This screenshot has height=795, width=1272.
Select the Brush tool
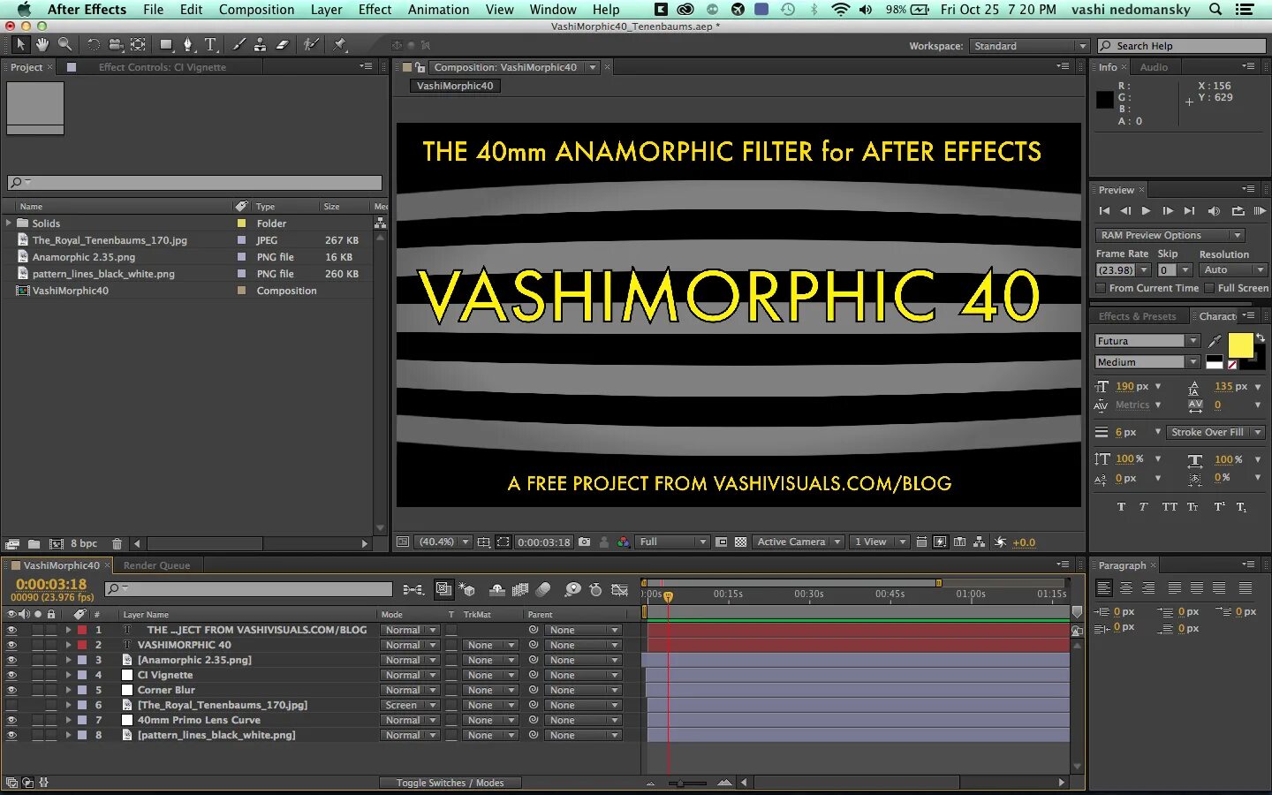(238, 44)
